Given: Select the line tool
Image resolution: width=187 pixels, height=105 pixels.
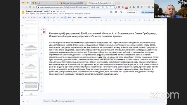Looking at the screenshot, I should click(x=57, y=17).
